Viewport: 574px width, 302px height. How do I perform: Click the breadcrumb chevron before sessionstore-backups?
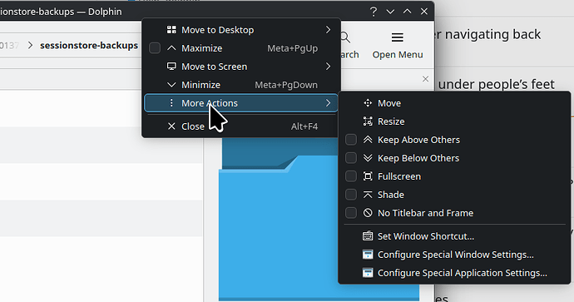31,46
